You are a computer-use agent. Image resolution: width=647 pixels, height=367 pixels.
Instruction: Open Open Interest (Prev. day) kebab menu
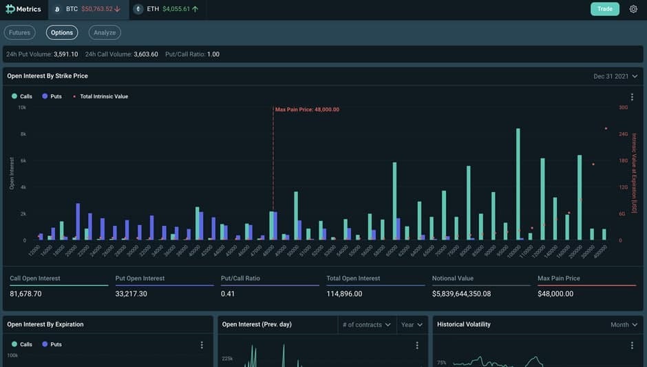click(x=417, y=345)
